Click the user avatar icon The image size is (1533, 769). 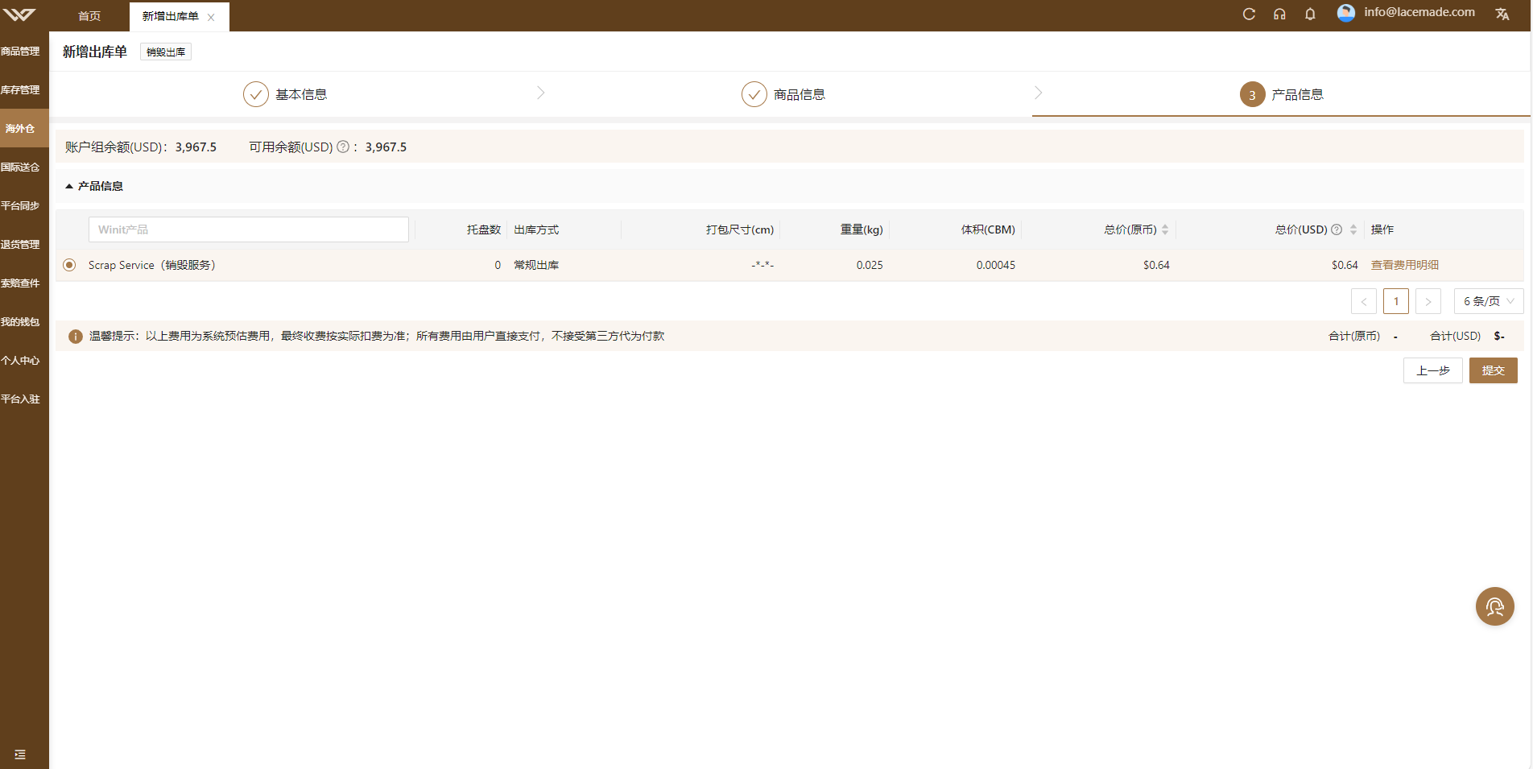[x=1345, y=13]
